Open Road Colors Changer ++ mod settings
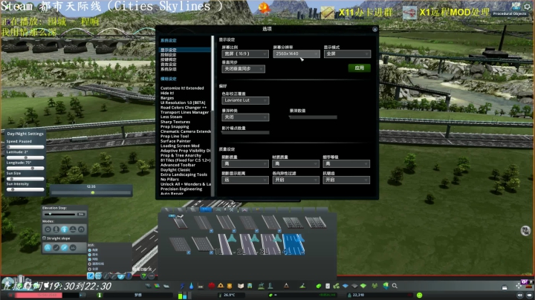 pyautogui.click(x=184, y=108)
